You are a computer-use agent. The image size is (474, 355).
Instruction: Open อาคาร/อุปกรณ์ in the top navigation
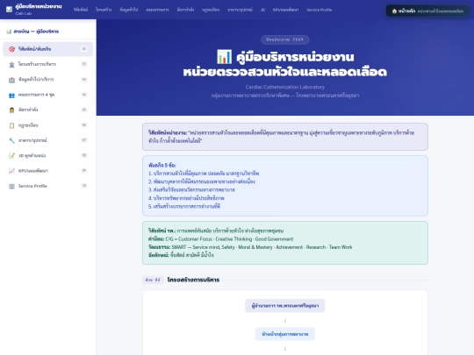[x=240, y=10]
